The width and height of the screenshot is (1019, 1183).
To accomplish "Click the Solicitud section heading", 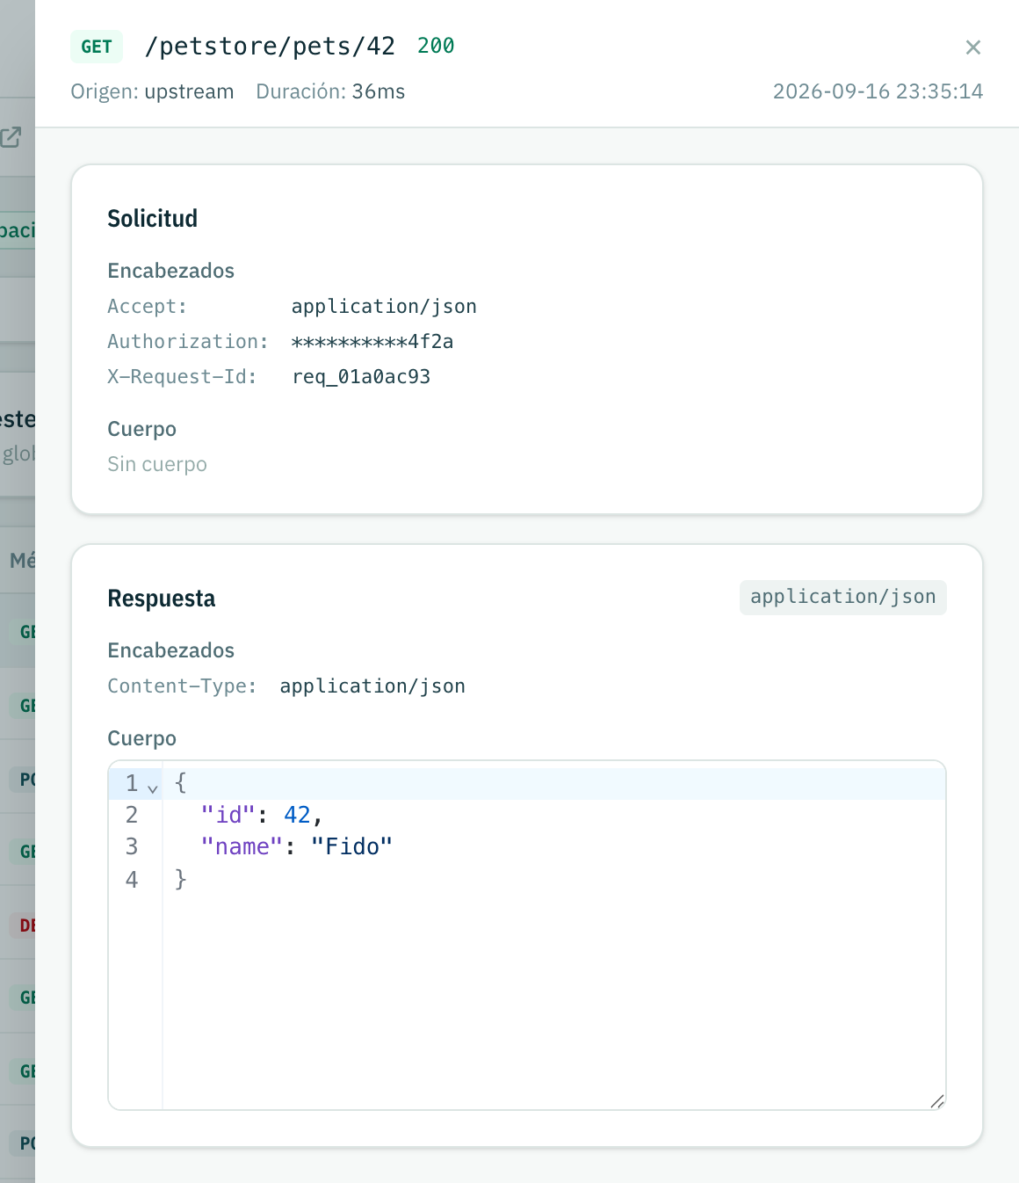I will [152, 219].
